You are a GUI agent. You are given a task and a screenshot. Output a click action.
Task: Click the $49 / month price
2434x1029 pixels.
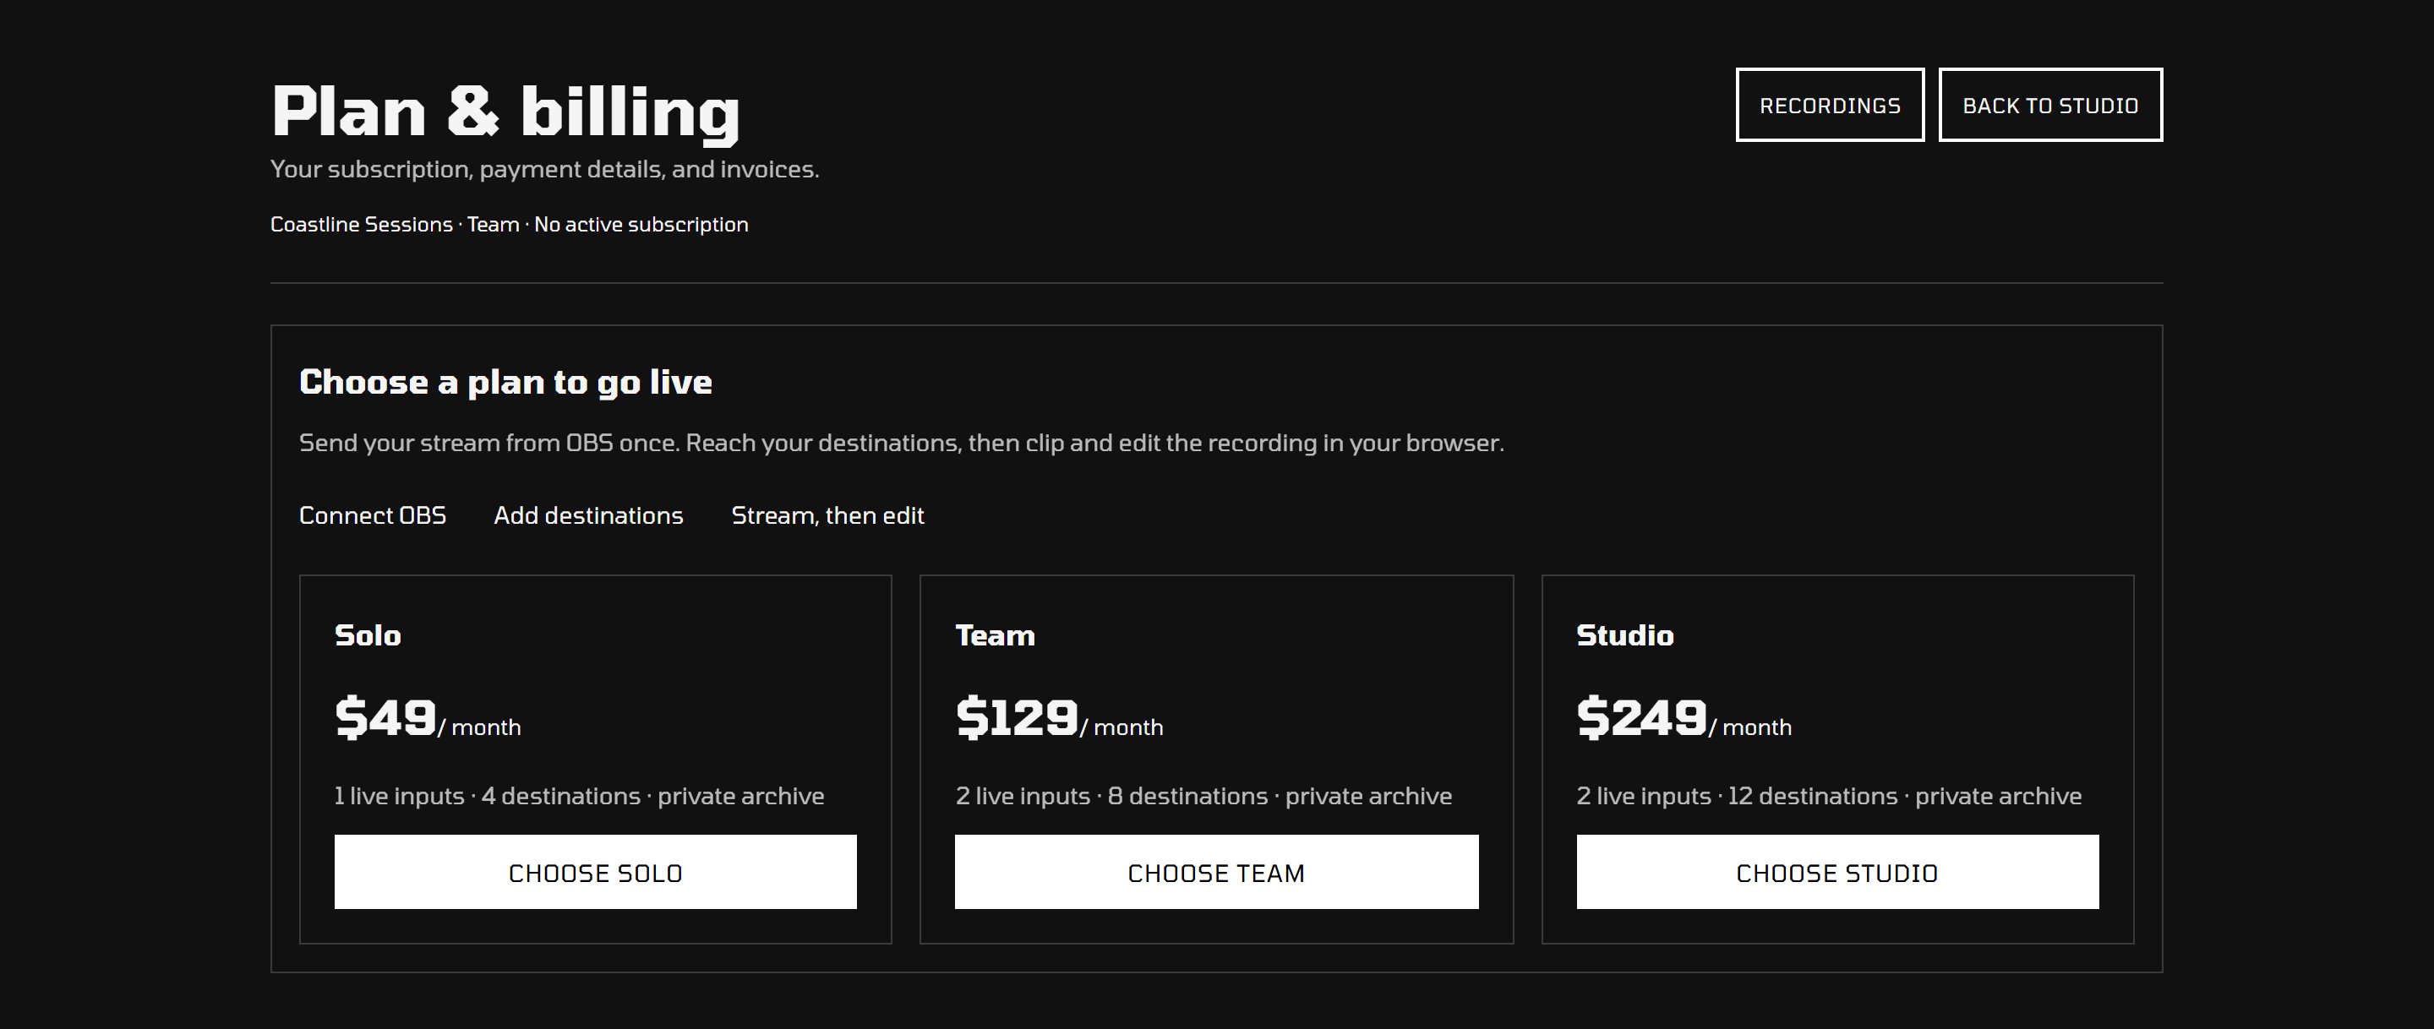tap(428, 718)
